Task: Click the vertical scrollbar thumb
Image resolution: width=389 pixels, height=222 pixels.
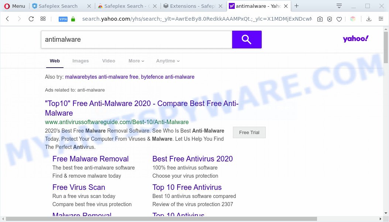Action: [x=386, y=47]
